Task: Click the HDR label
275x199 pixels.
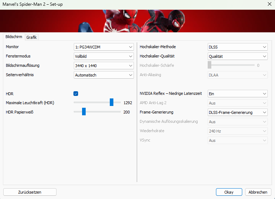Action: tap(10, 94)
